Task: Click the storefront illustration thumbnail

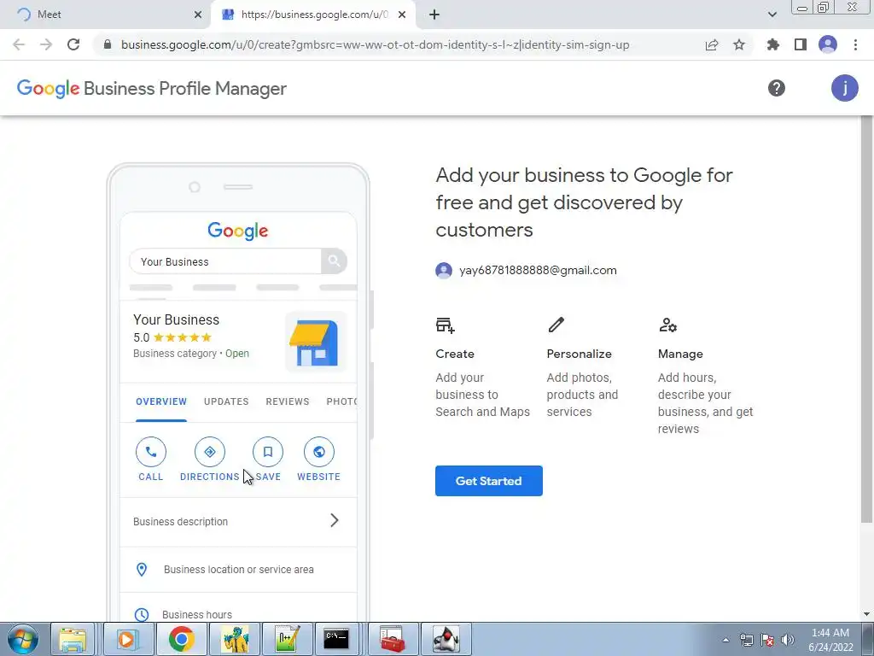Action: (315, 342)
